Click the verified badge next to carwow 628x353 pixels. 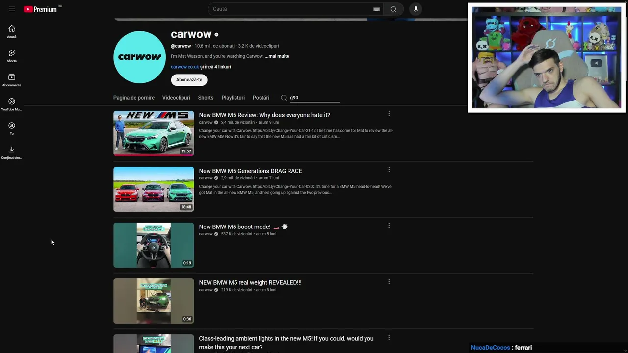click(x=216, y=35)
